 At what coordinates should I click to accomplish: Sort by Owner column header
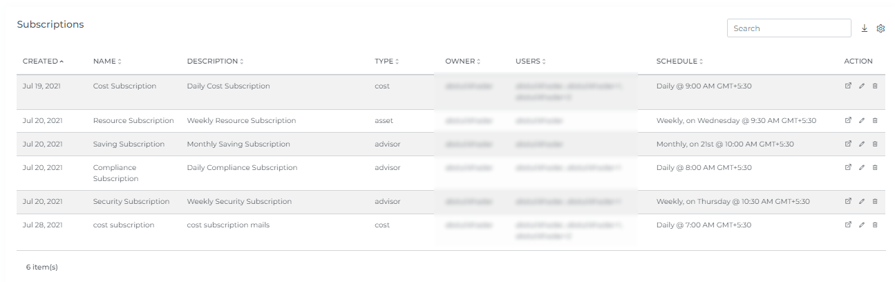[x=462, y=62]
